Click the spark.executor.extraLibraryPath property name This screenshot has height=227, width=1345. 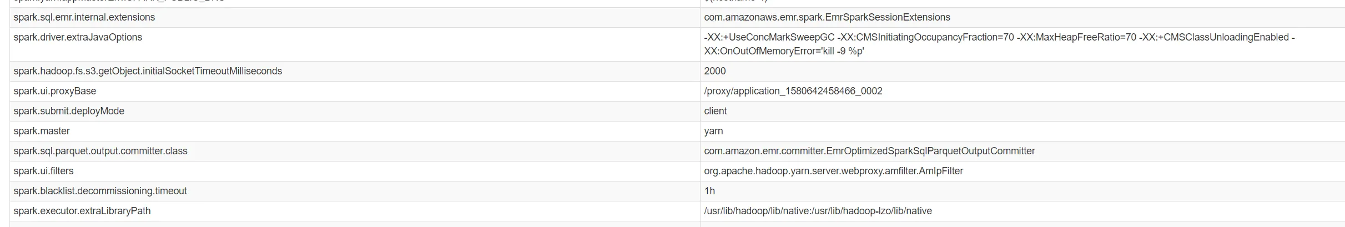pos(82,211)
